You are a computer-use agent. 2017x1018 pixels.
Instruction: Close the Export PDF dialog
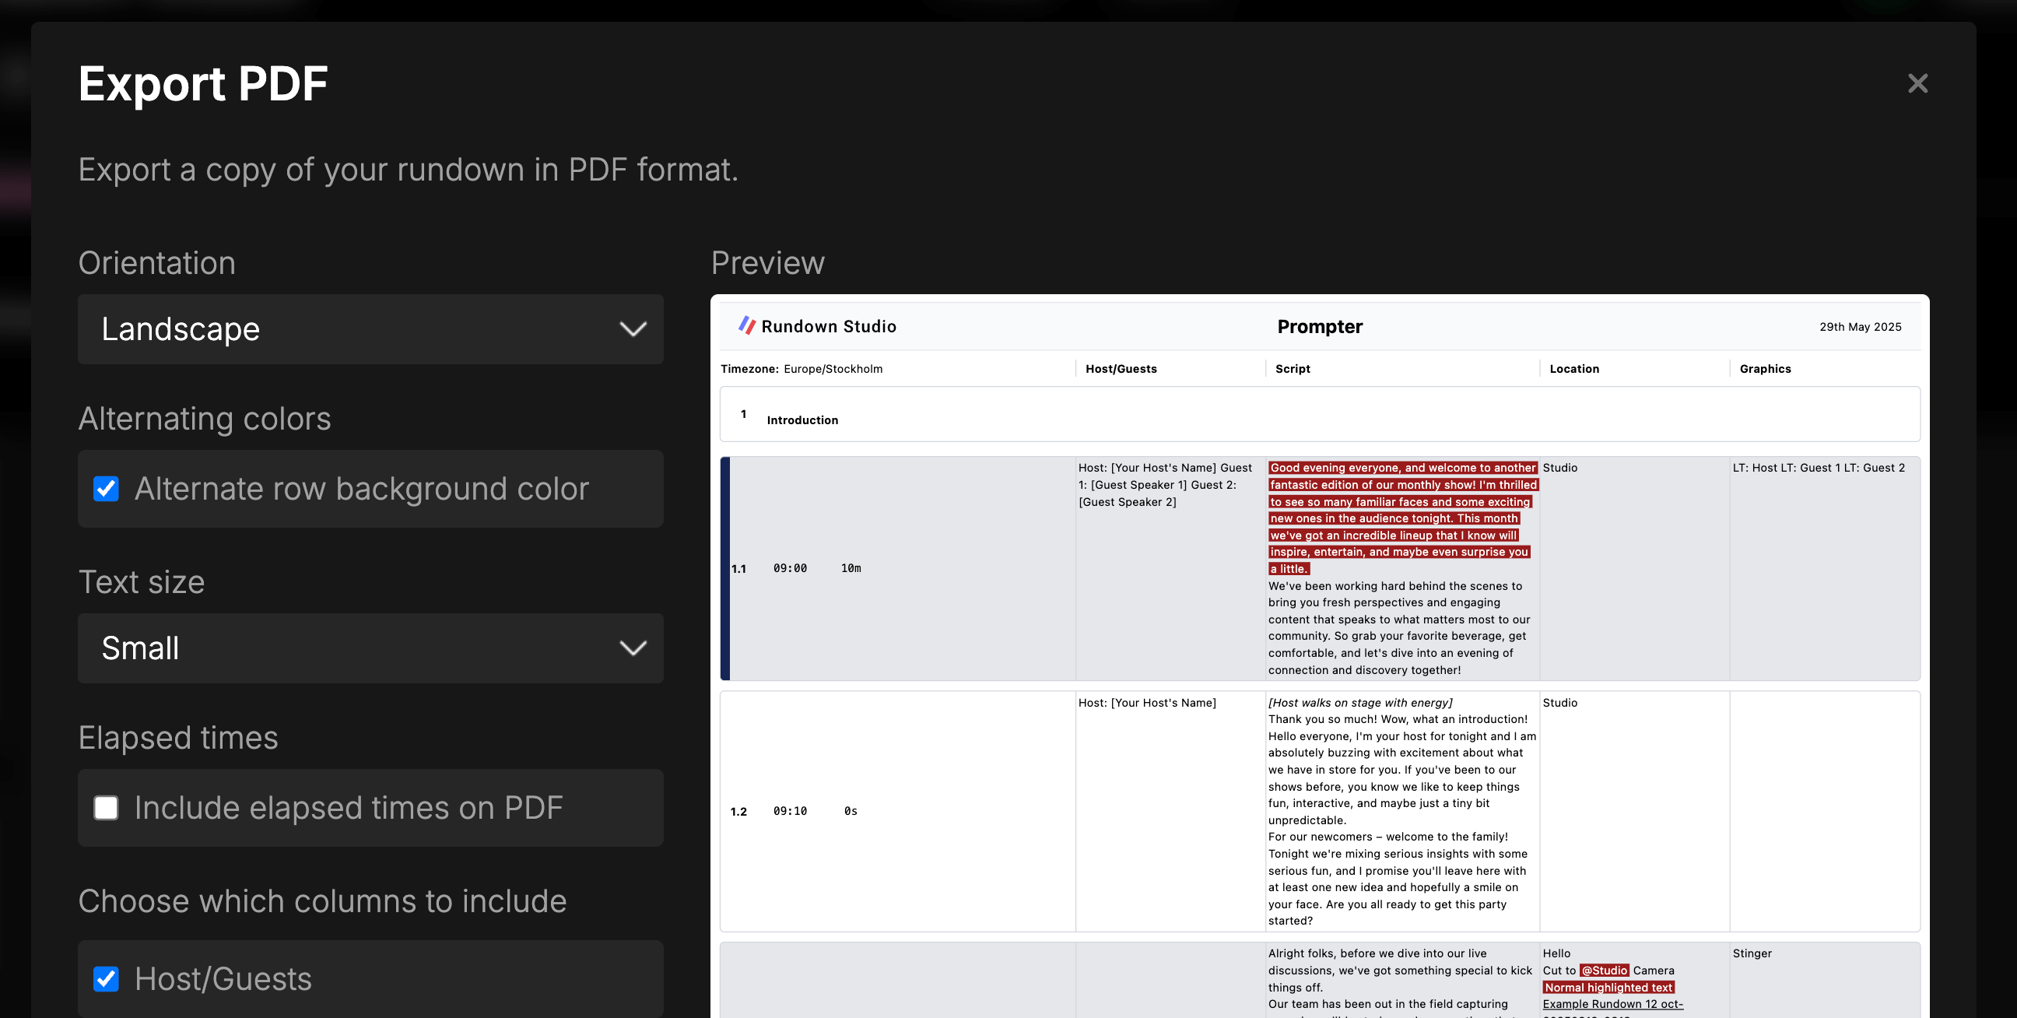(x=1917, y=83)
